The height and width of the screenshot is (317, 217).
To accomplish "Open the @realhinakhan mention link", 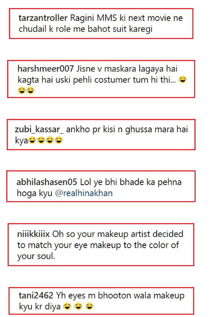I will click(84, 193).
